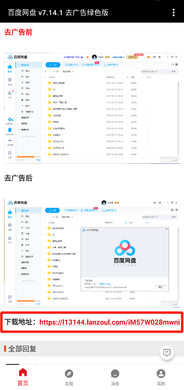The image size is (184, 390).
Task: View the 去广告后 screenshot image
Action: tap(92, 253)
